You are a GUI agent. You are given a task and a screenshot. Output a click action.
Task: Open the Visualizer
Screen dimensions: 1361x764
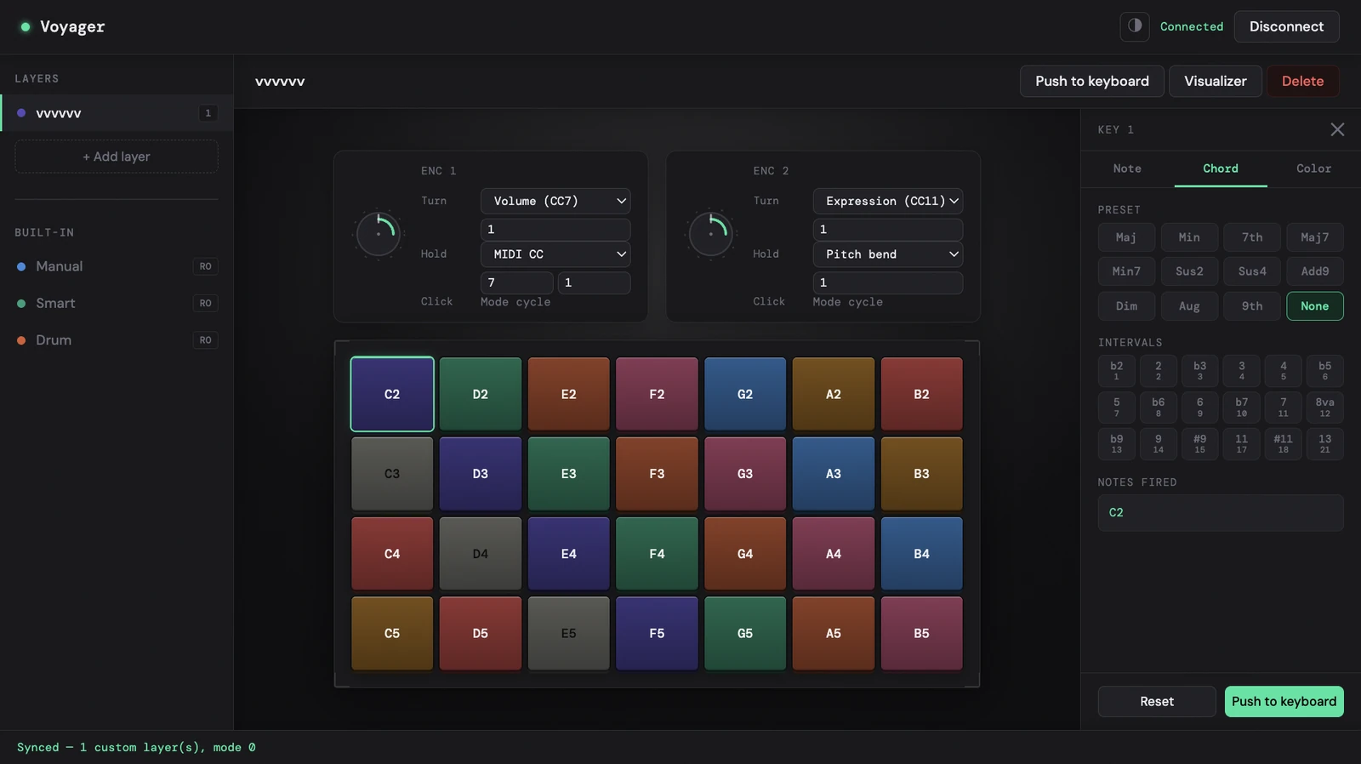click(x=1216, y=81)
